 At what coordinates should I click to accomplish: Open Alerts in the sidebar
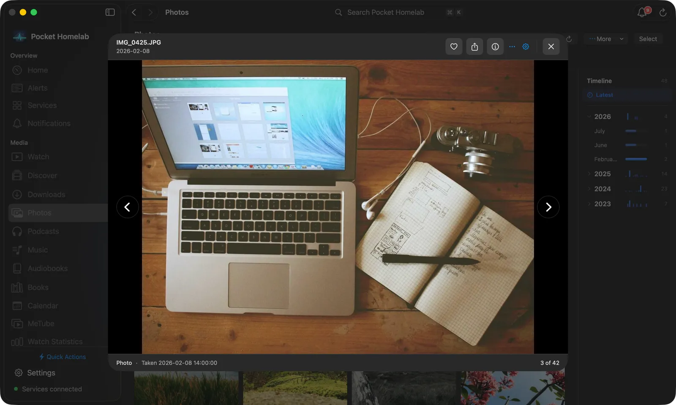[x=58, y=88]
